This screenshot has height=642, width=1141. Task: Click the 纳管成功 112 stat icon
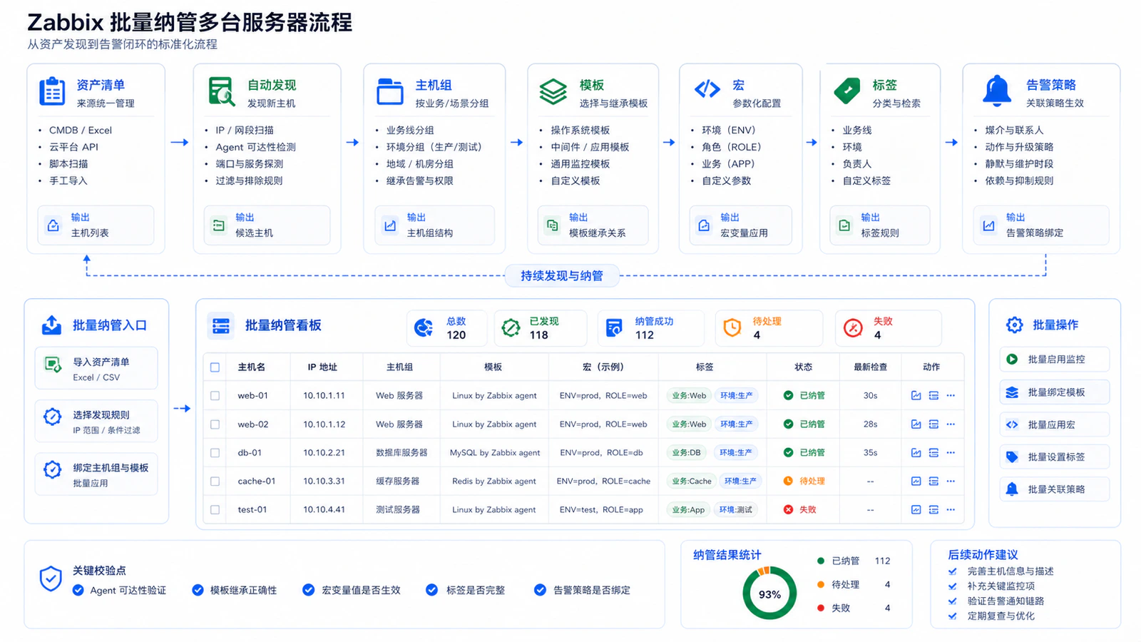click(x=614, y=327)
